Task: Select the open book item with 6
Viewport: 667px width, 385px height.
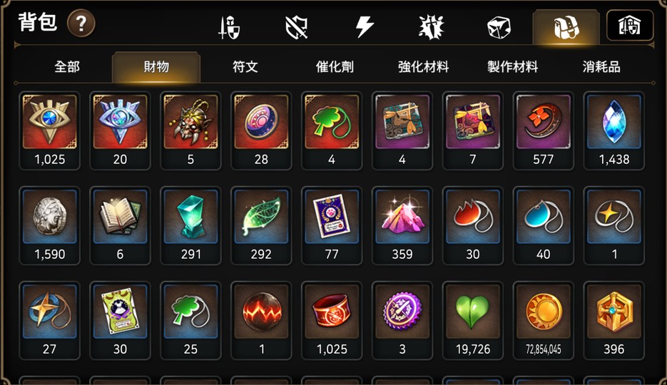Action: 121,225
